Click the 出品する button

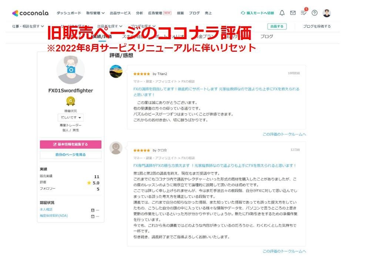tap(277, 26)
